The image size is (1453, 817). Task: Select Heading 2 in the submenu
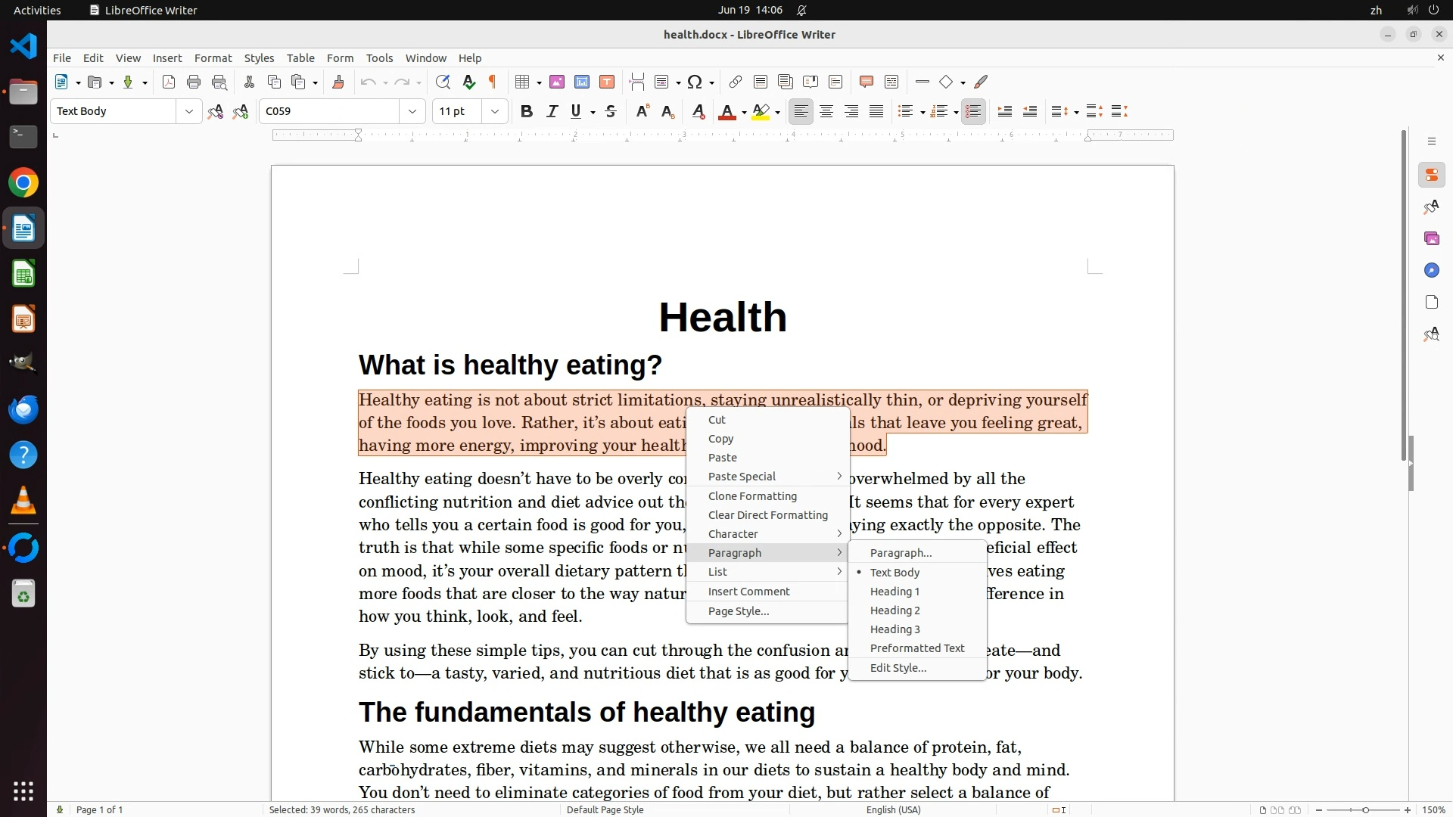895,610
